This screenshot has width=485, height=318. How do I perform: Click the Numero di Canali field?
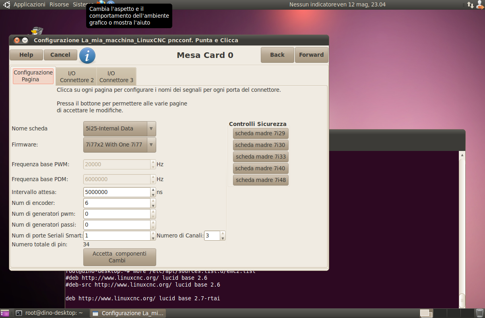click(x=212, y=236)
